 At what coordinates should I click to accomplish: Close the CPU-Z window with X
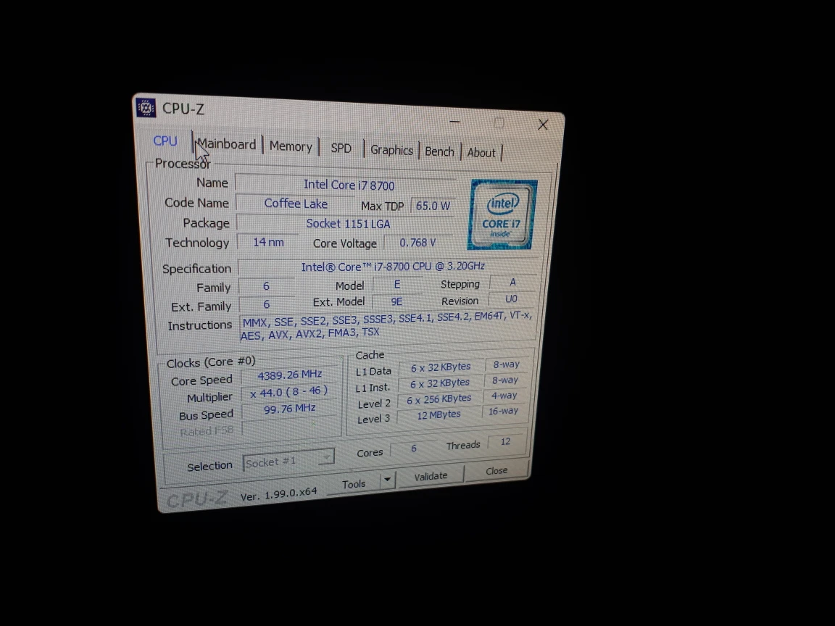click(543, 125)
